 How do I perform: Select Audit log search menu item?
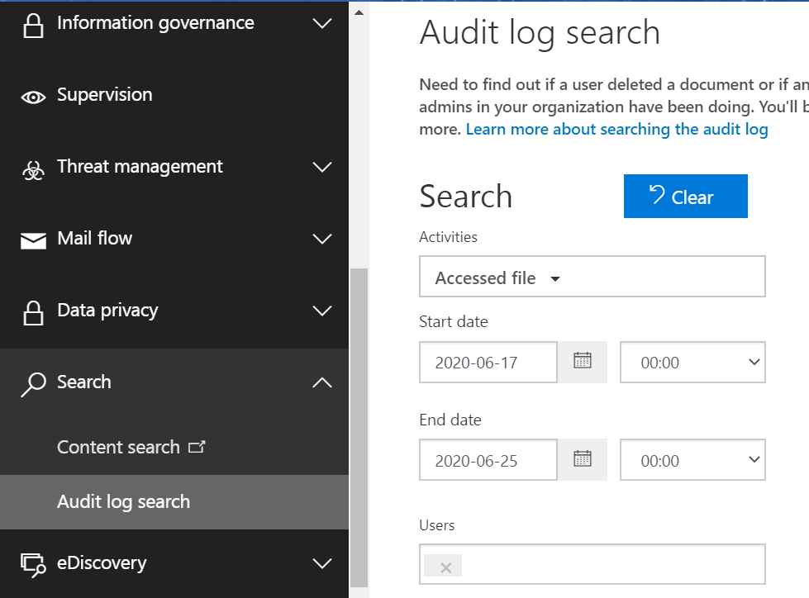(123, 501)
